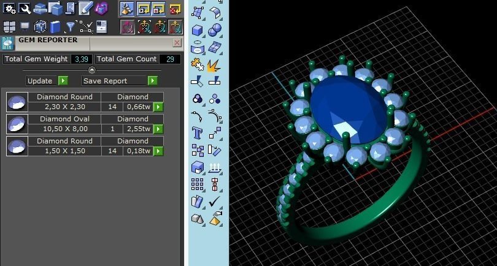
Task: Click the yellow loop record dot icon
Action: point(158,9)
